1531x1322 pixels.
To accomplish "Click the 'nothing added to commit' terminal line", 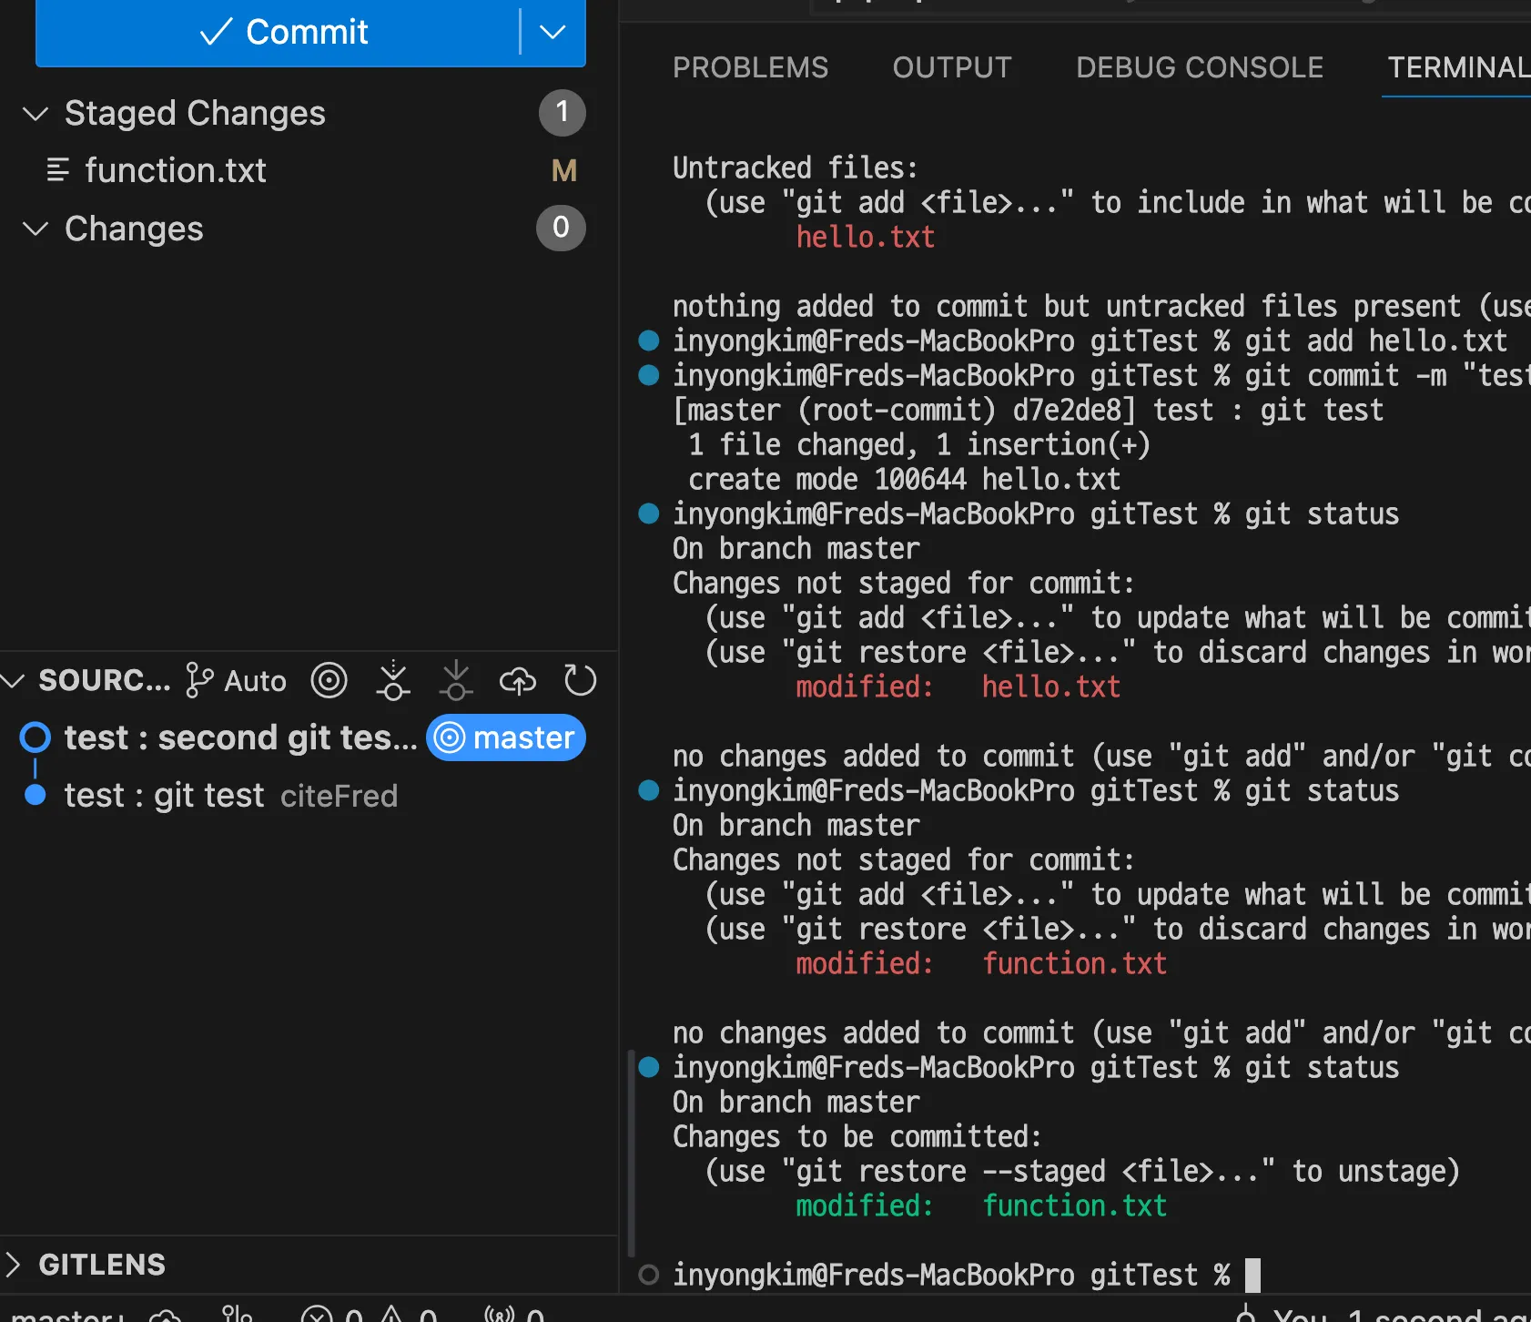I will [x=1101, y=306].
